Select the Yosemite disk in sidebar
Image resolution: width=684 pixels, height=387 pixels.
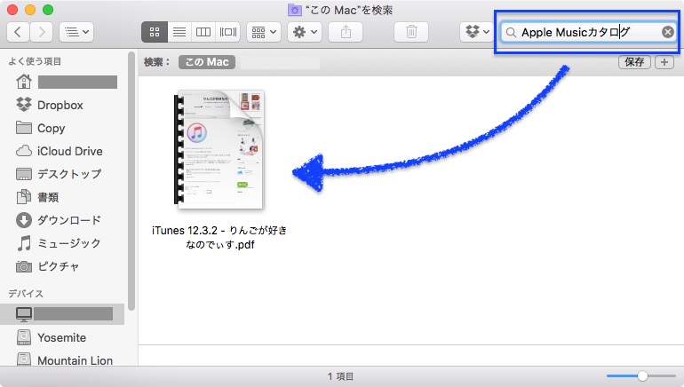[x=52, y=337]
